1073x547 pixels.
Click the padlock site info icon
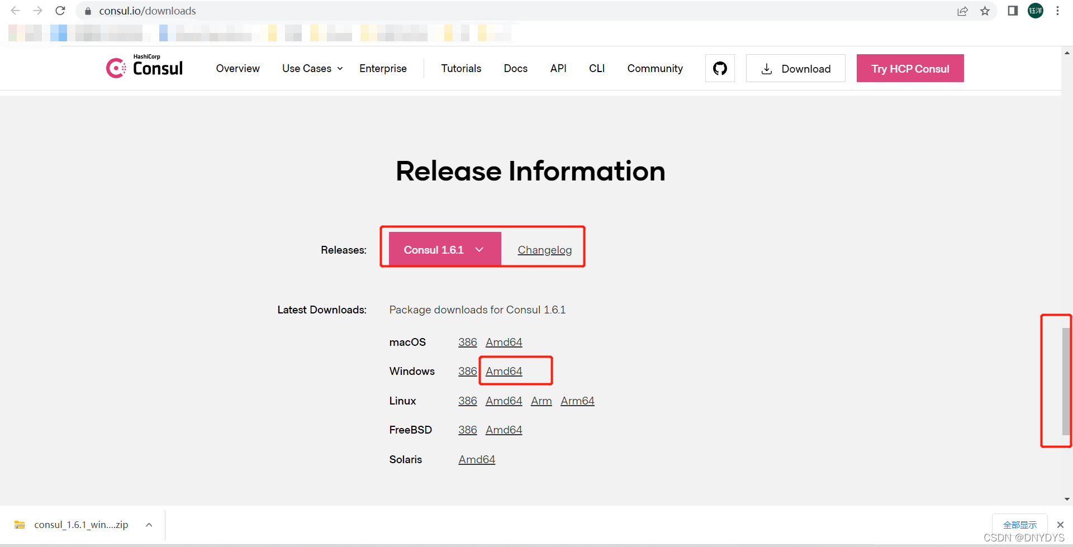point(88,11)
